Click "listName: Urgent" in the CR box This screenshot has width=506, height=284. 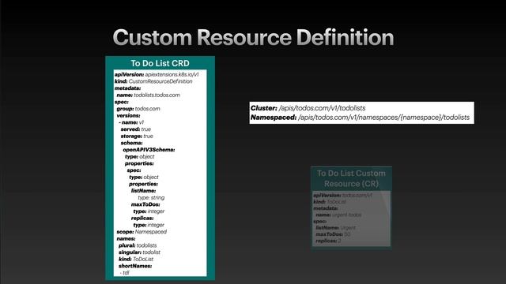(335, 228)
